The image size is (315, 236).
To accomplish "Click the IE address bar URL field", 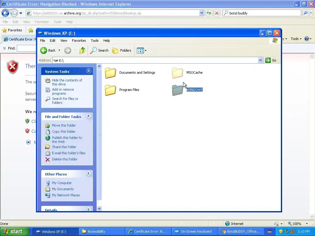I will tap(113, 13).
